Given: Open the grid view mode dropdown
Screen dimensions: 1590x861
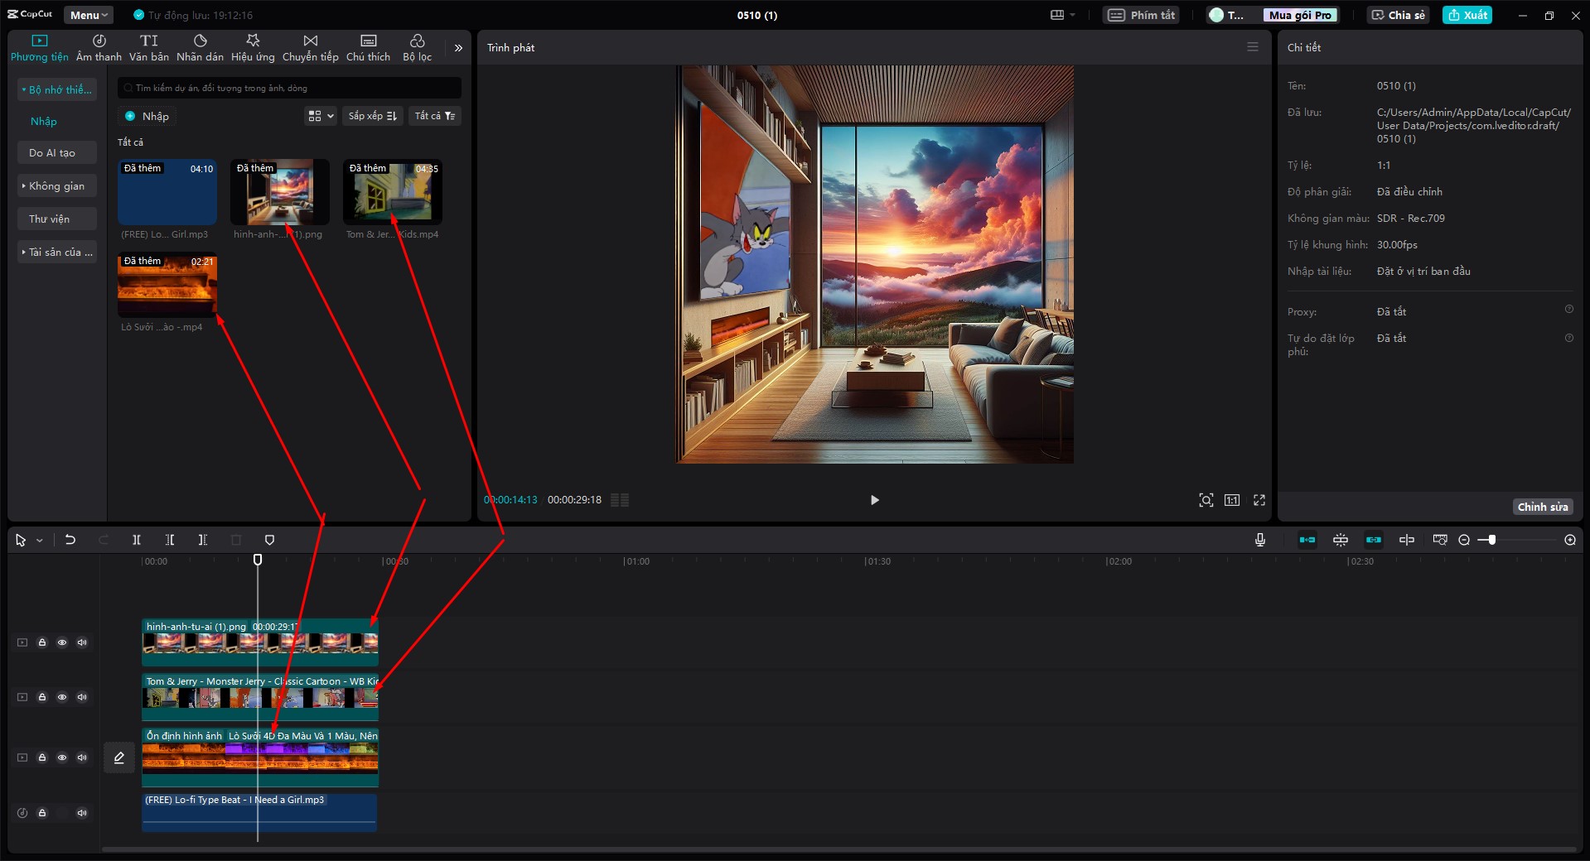Looking at the screenshot, I should [321, 116].
